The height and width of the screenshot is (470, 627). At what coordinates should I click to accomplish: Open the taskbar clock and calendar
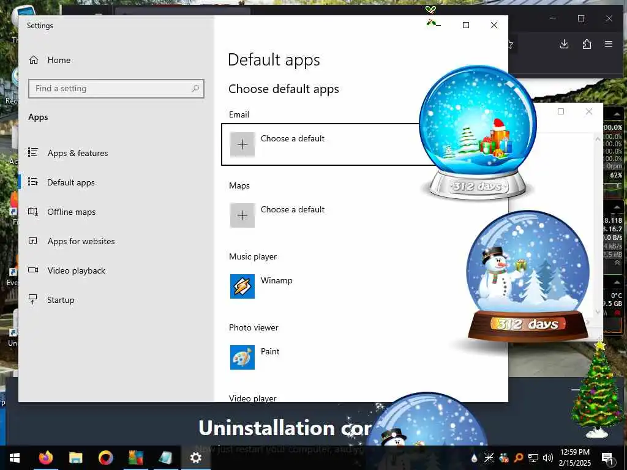coord(575,458)
